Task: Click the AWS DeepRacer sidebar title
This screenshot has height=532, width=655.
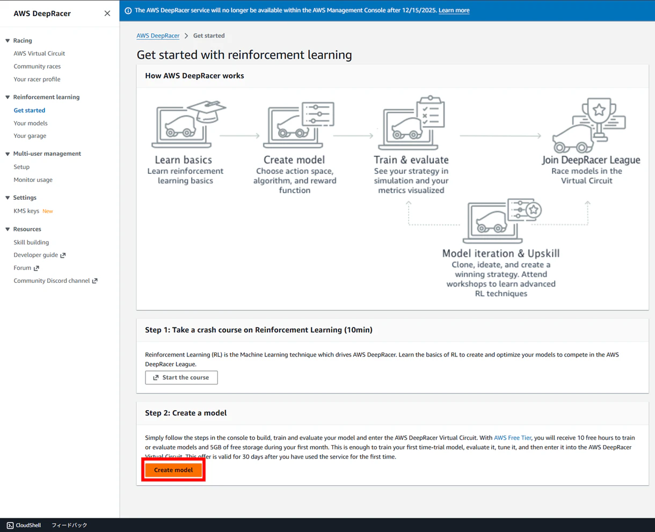Action: (42, 13)
